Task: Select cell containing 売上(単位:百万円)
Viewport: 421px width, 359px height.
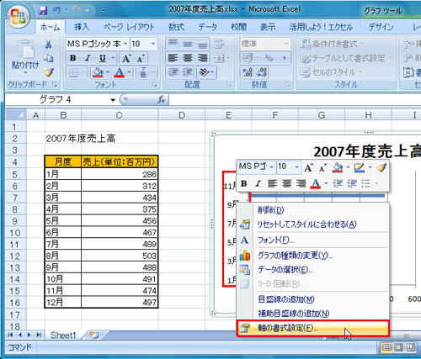Action: 120,161
